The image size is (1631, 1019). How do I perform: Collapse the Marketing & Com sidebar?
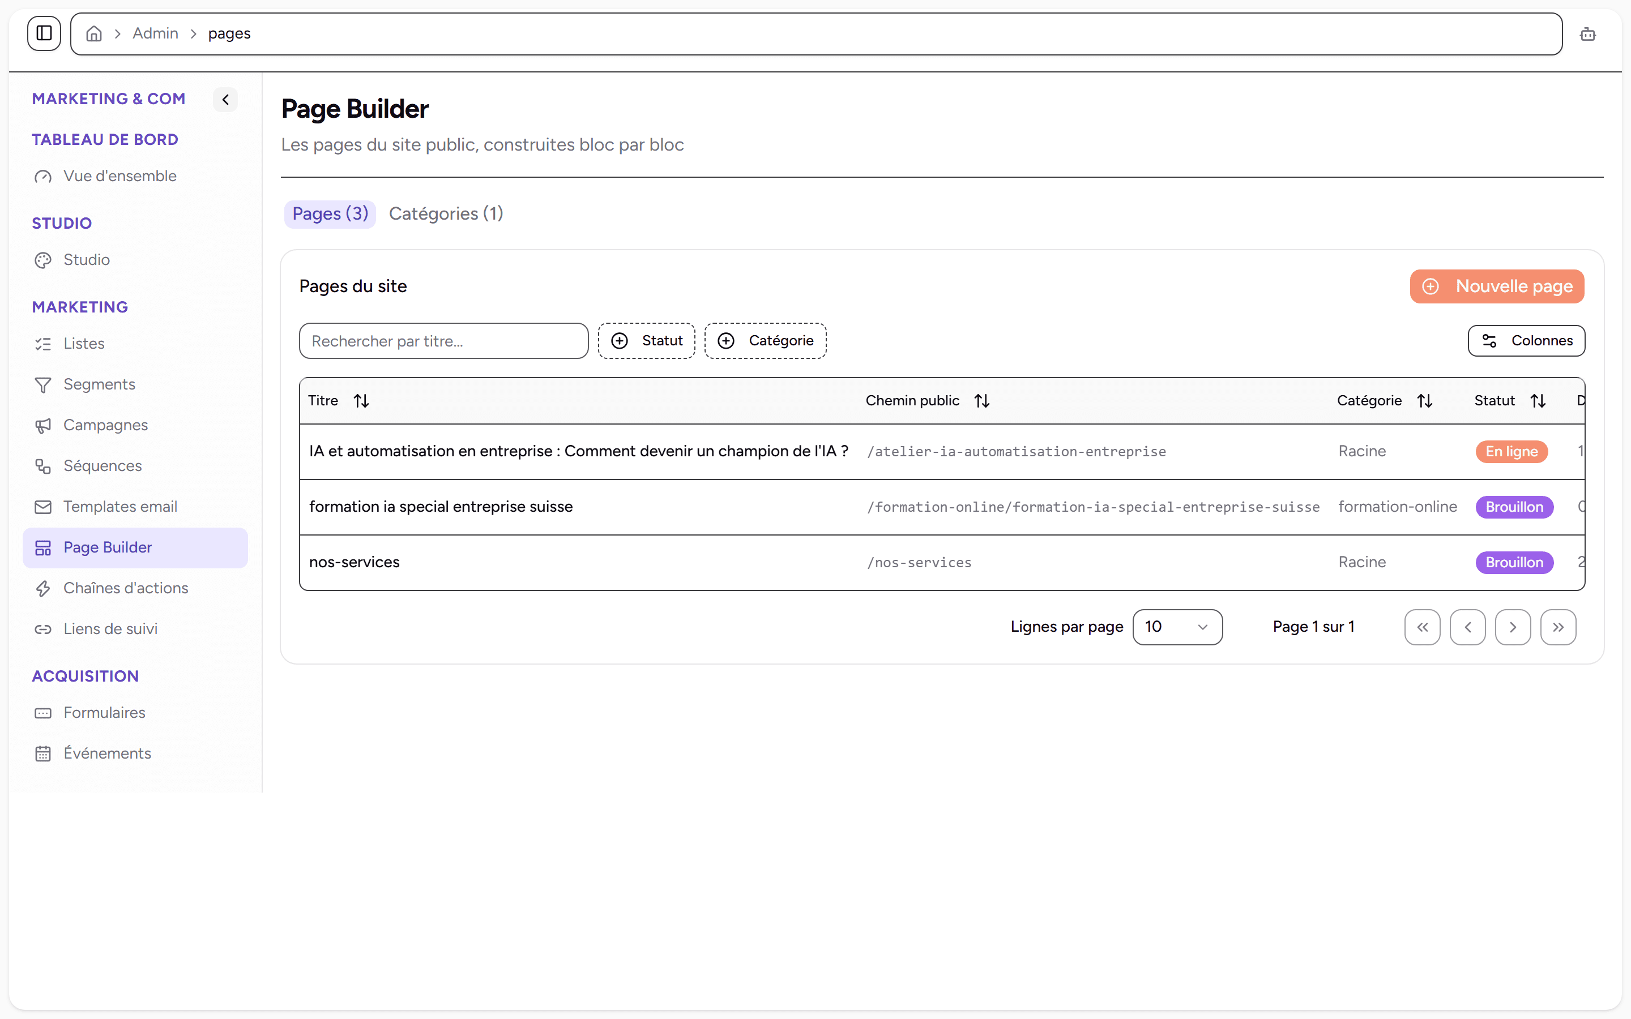point(225,100)
